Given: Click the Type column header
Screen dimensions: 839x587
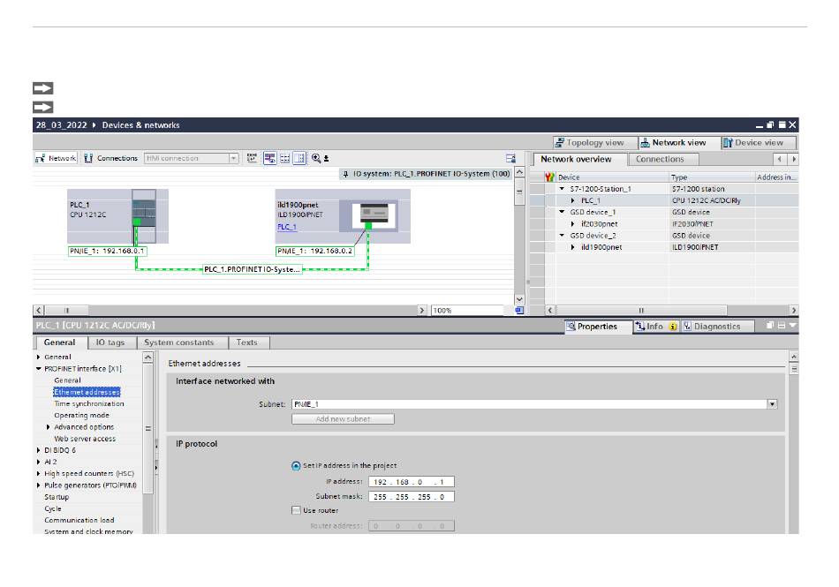Looking at the screenshot, I should tap(712, 177).
